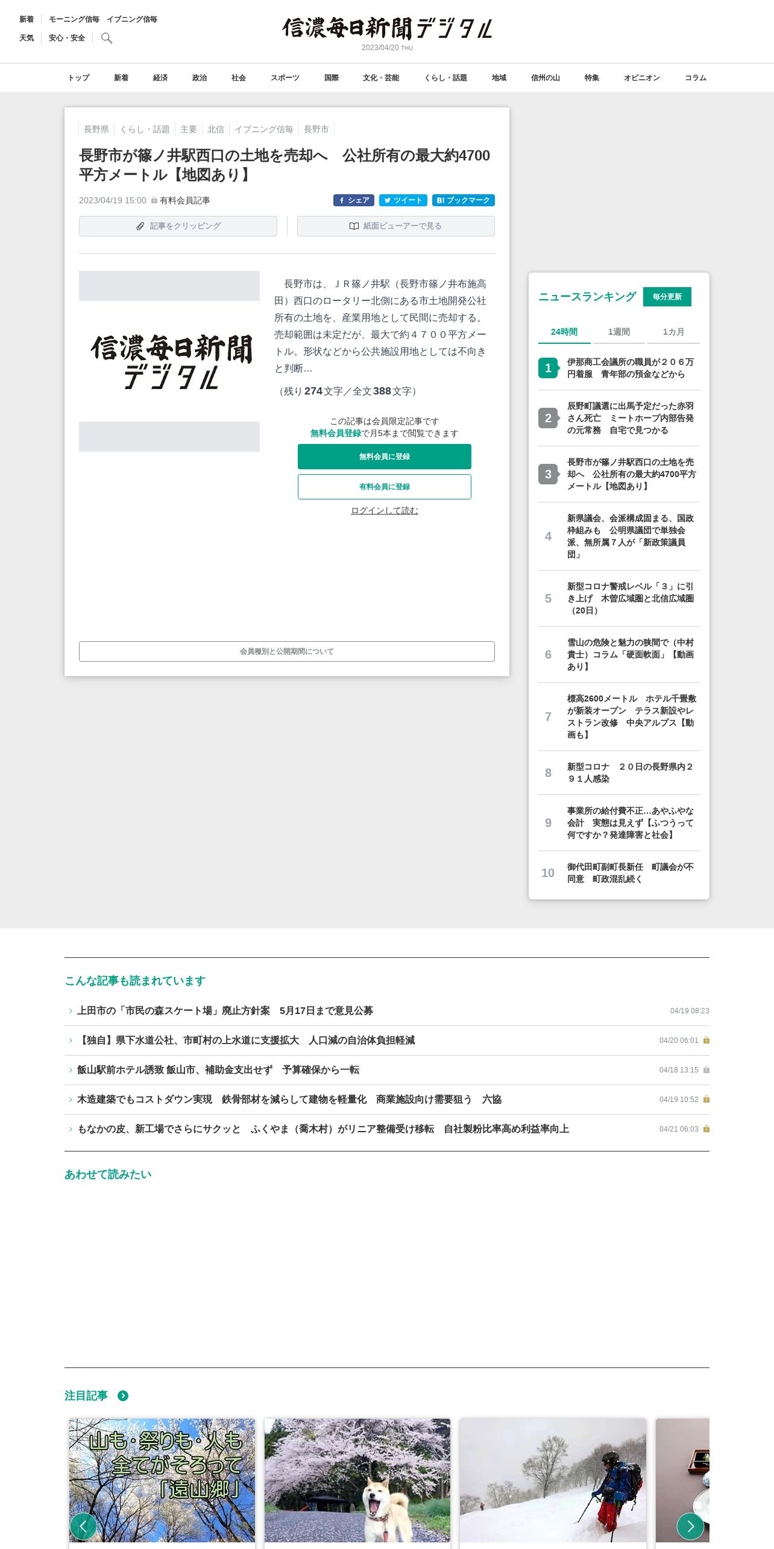Open 上田市の市民の森スケート場 article

pos(387,1011)
